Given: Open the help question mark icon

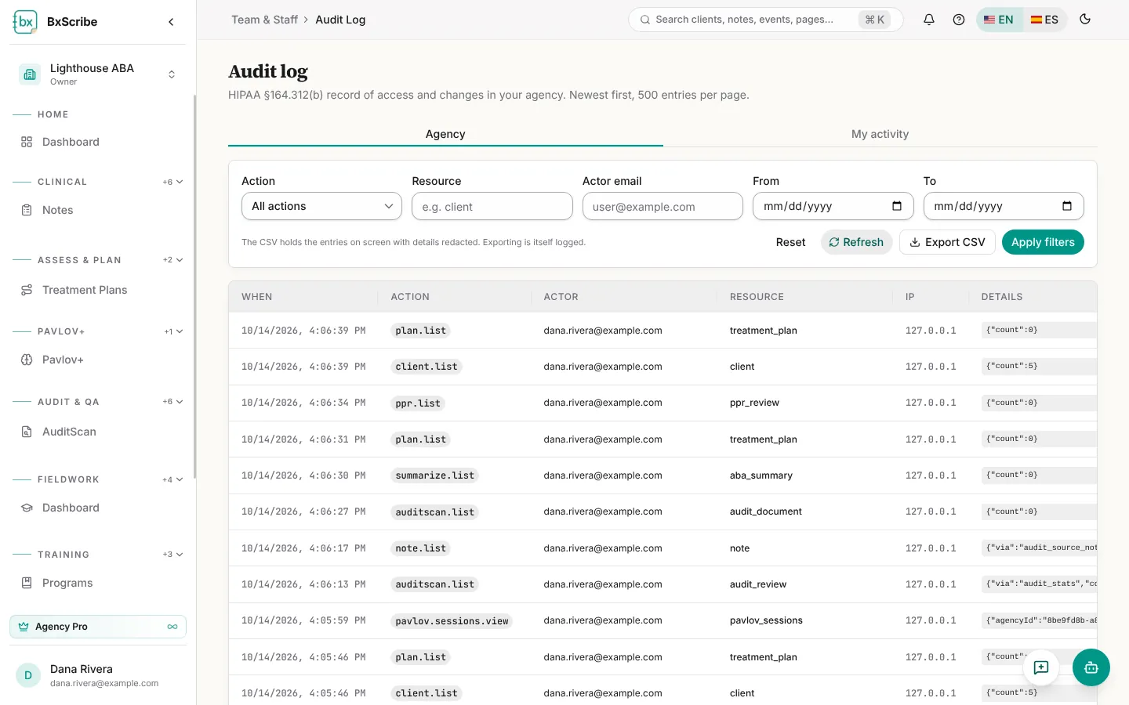Looking at the screenshot, I should (959, 20).
